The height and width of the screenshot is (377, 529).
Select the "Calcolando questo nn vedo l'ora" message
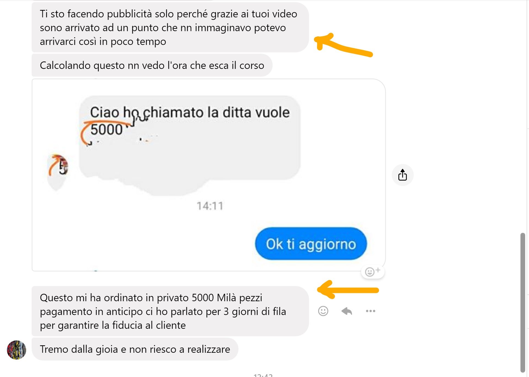coord(152,65)
